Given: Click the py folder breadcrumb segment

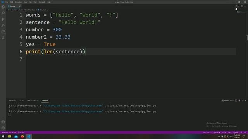Looking at the screenshot, I should [34, 10].
